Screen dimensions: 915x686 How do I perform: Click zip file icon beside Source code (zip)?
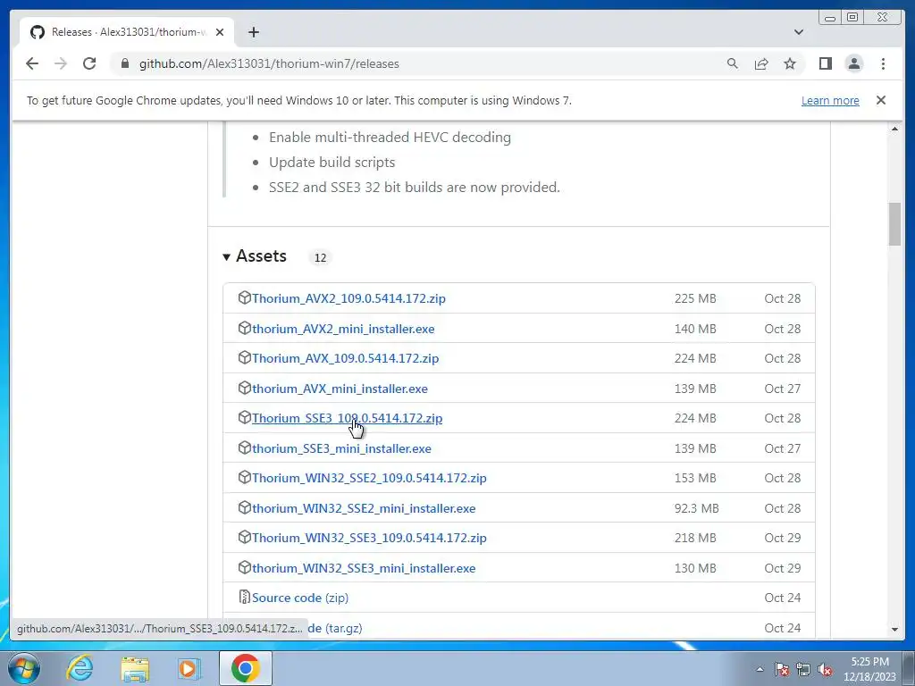(245, 597)
